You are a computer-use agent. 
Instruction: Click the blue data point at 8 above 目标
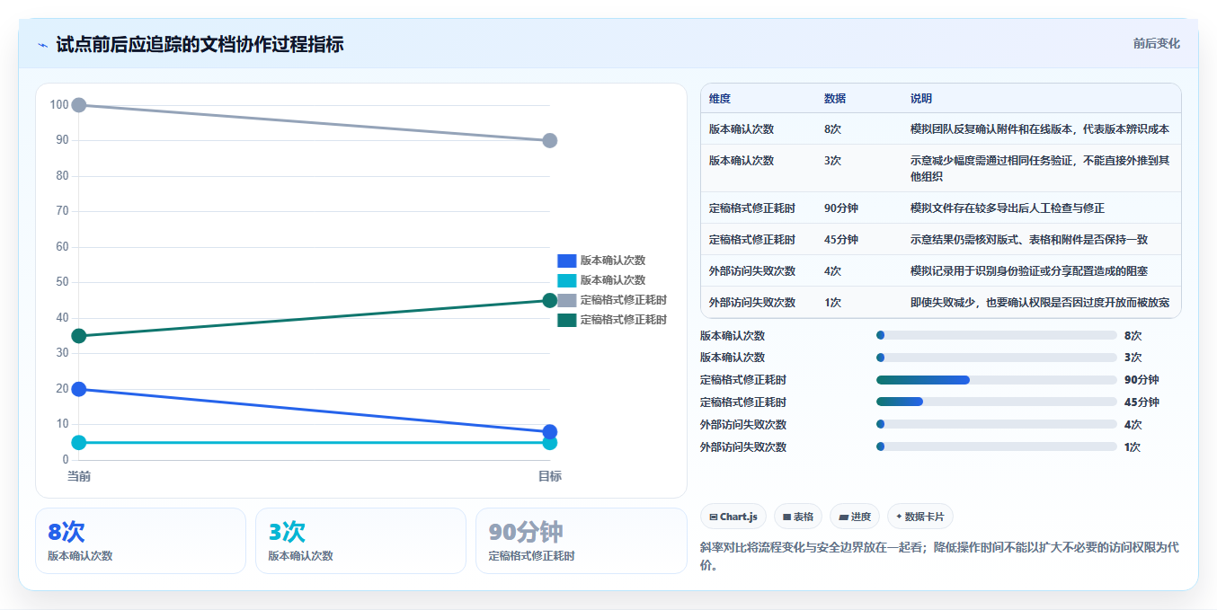coord(550,432)
